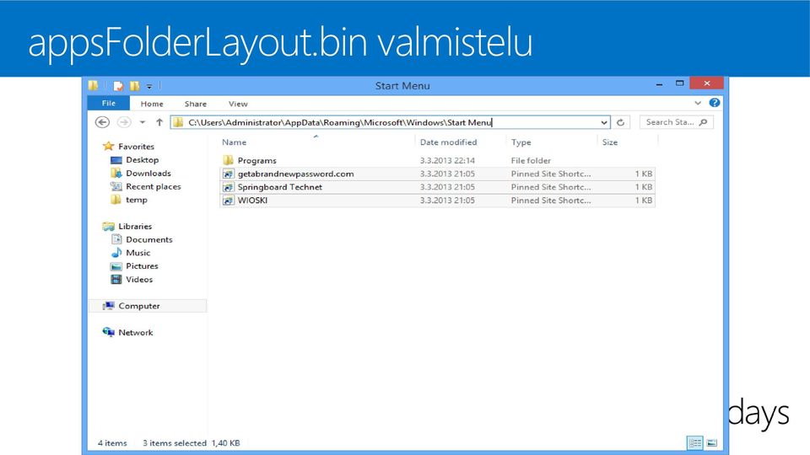810x455 pixels.
Task: Click WIOSKI's 1 KB size cell
Action: pyautogui.click(x=644, y=201)
